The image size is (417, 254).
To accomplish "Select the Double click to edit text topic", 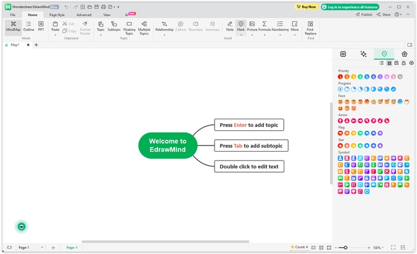I will [x=249, y=166].
